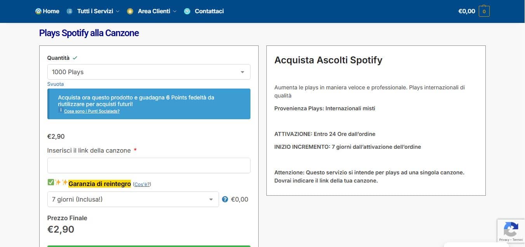The image size is (525, 247).
Task: Expand the Tutti i Servizi chevron
Action: pos(118,11)
